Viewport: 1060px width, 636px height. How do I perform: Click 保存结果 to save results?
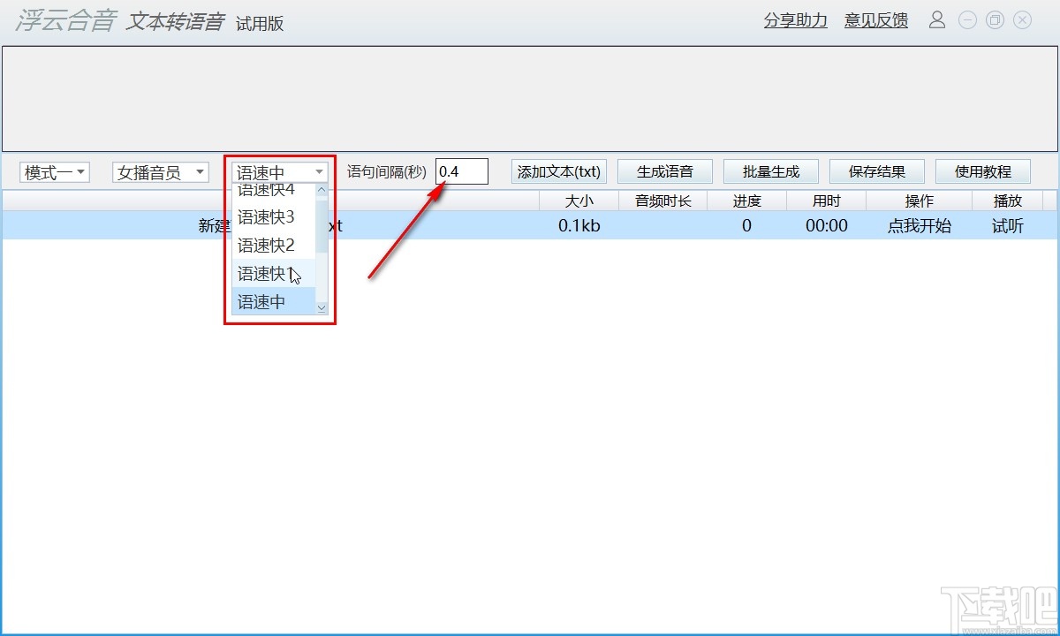(x=876, y=170)
